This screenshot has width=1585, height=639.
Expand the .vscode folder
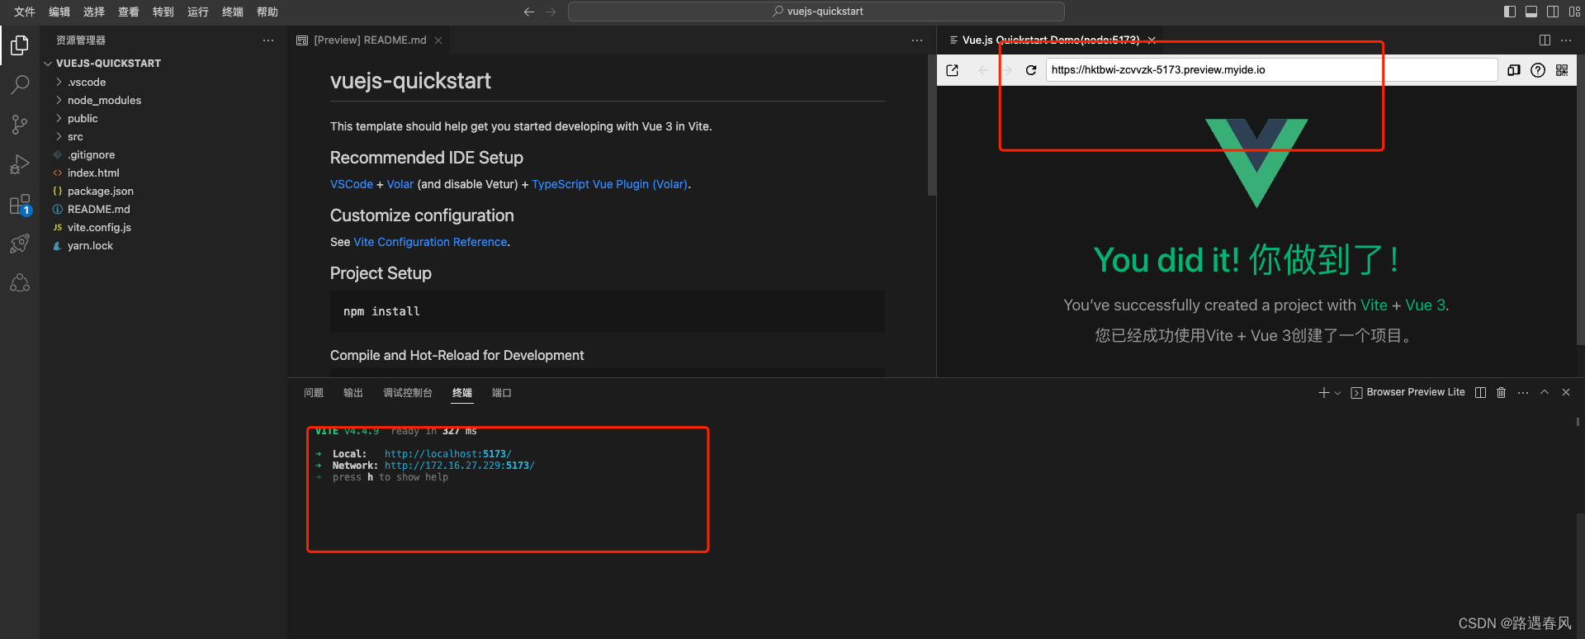(x=87, y=83)
